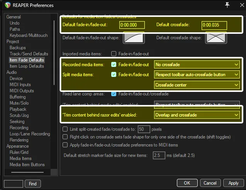Open Media Items preferences page
This screenshot has width=246, height=190.
pos(20,158)
